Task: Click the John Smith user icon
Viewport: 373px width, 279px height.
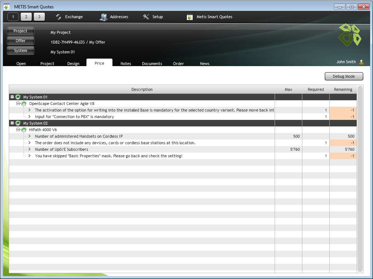Action: click(x=361, y=62)
